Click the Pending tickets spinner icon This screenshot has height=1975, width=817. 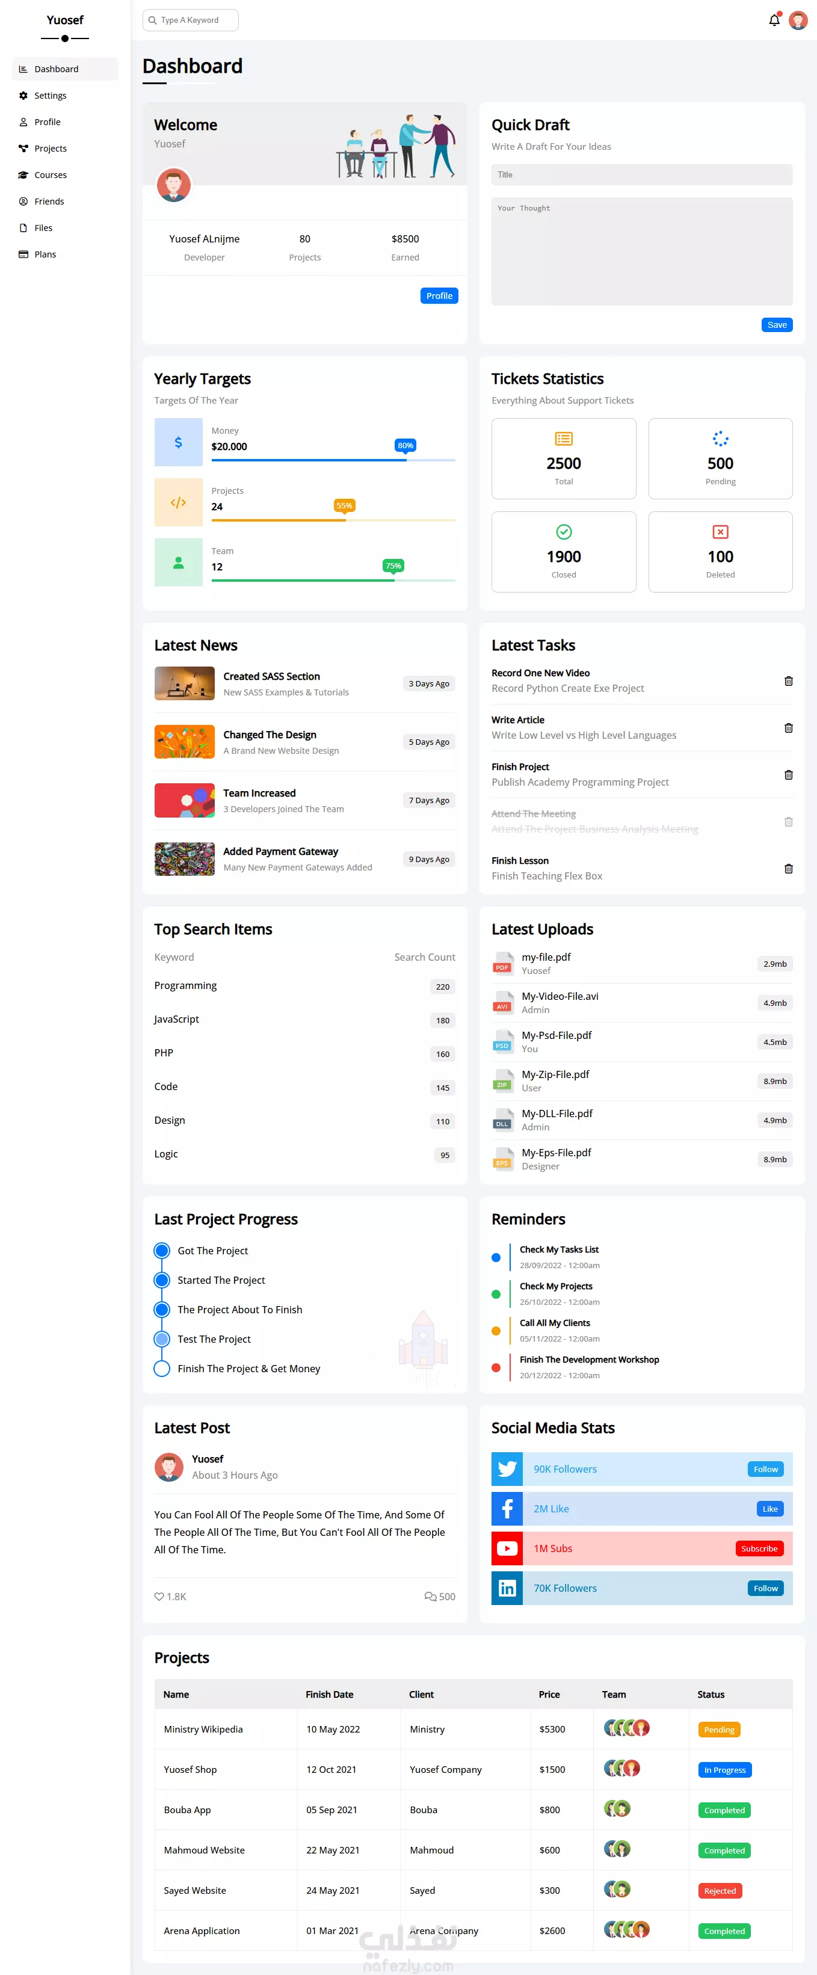click(x=720, y=439)
